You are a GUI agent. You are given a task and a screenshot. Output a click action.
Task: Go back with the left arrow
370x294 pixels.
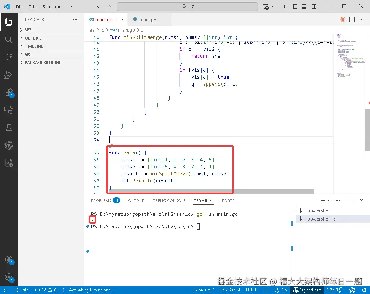pyautogui.click(x=99, y=7)
